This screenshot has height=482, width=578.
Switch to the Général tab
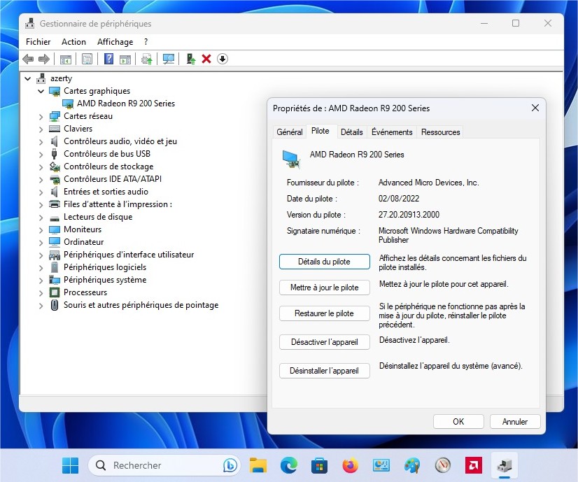pos(290,132)
